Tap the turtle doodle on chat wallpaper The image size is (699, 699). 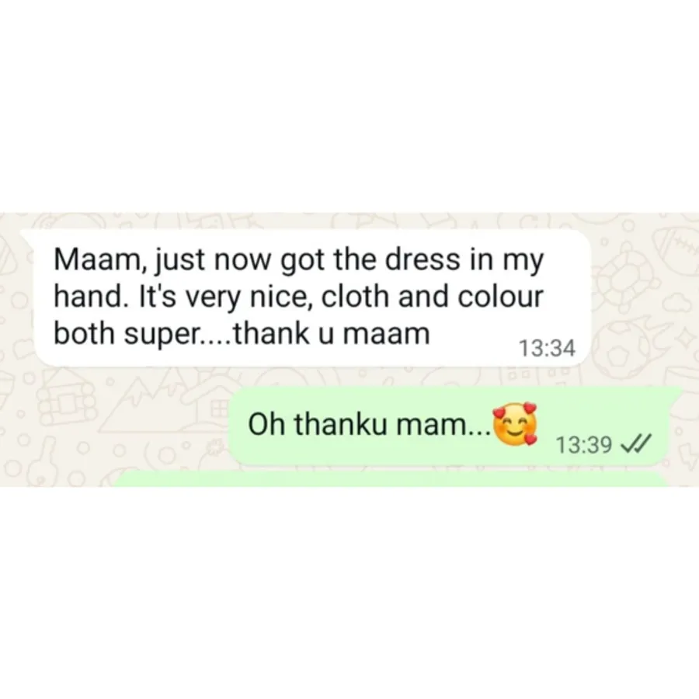(628, 277)
